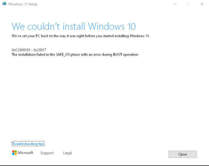The height and width of the screenshot is (166, 209).
Task: Click the 'We couldn't install Windows 10' heading
Action: (x=74, y=26)
